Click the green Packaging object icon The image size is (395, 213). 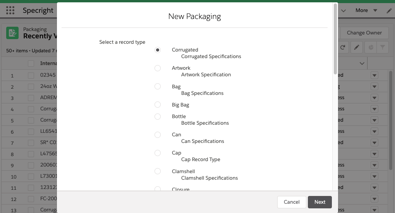point(12,33)
